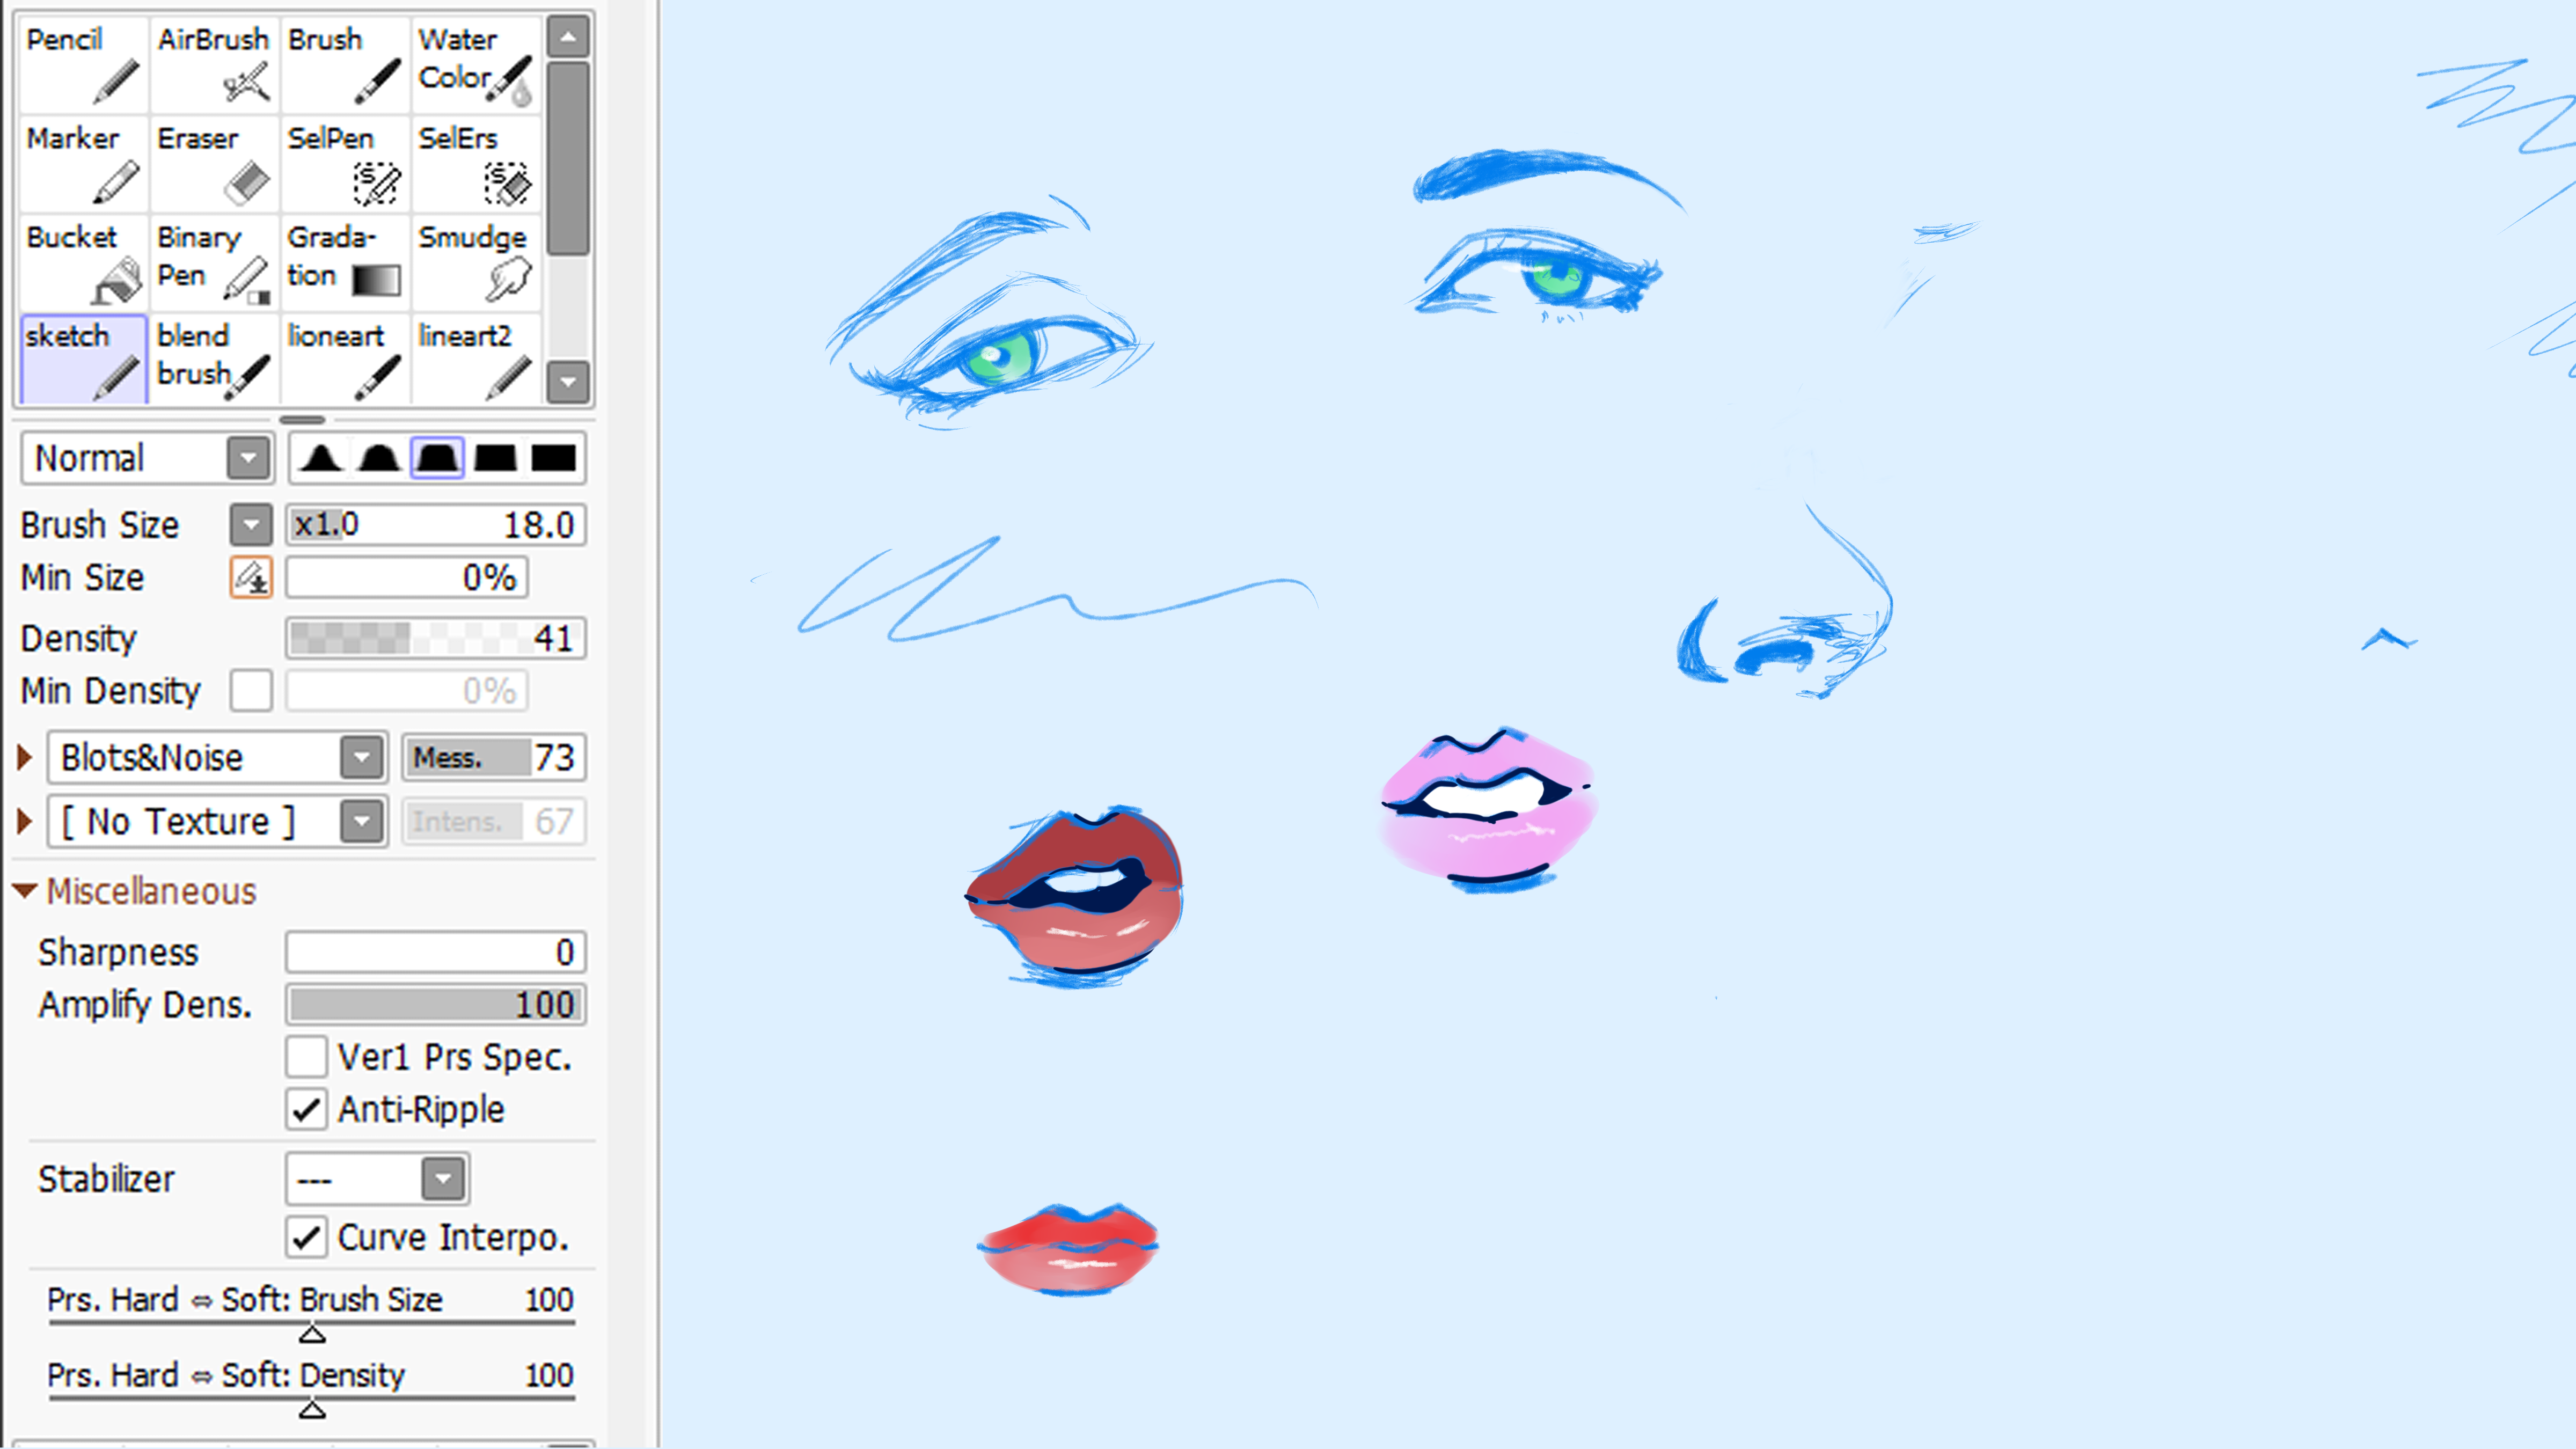The width and height of the screenshot is (2576, 1449).
Task: Select the Bucket fill tool
Action: (84, 262)
